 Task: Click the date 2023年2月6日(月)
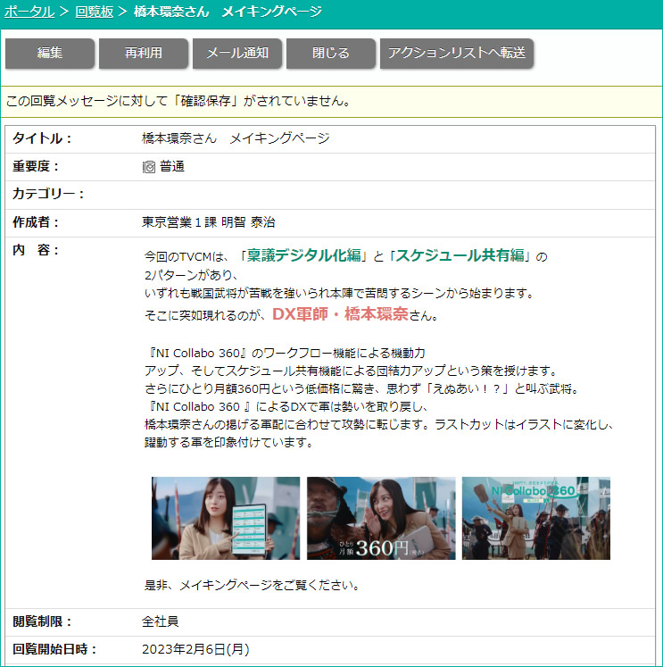(x=195, y=649)
